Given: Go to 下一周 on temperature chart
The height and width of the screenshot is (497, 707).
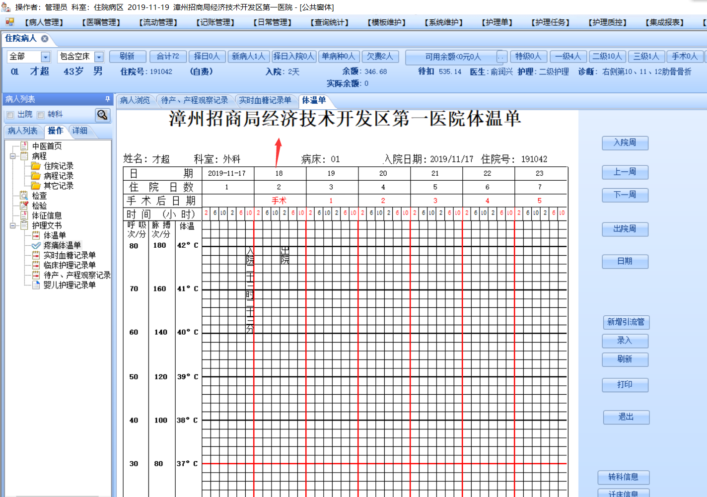Looking at the screenshot, I should click(x=625, y=195).
